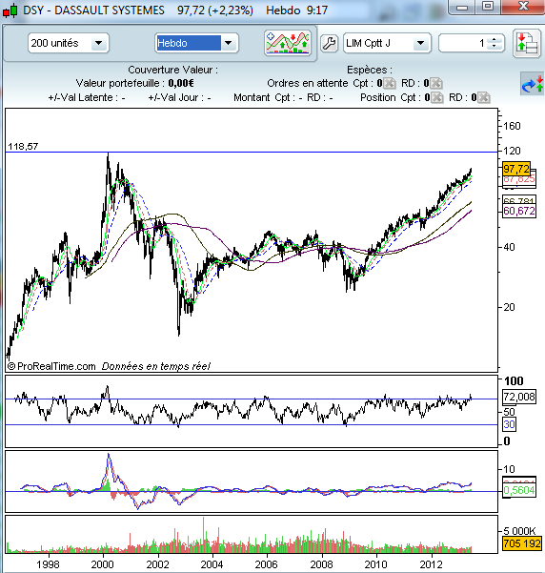Click the Couverture Valeur label

coord(172,70)
